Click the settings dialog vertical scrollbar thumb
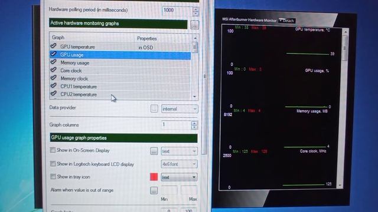Viewport: 378px width, 212px height. coord(205,77)
